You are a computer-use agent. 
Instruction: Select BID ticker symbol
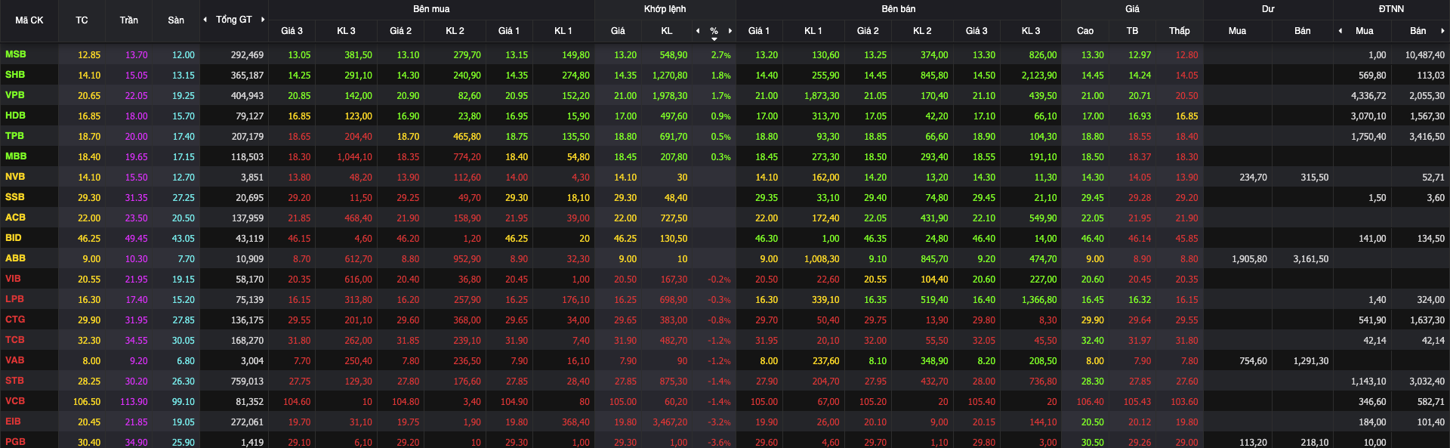coord(14,238)
